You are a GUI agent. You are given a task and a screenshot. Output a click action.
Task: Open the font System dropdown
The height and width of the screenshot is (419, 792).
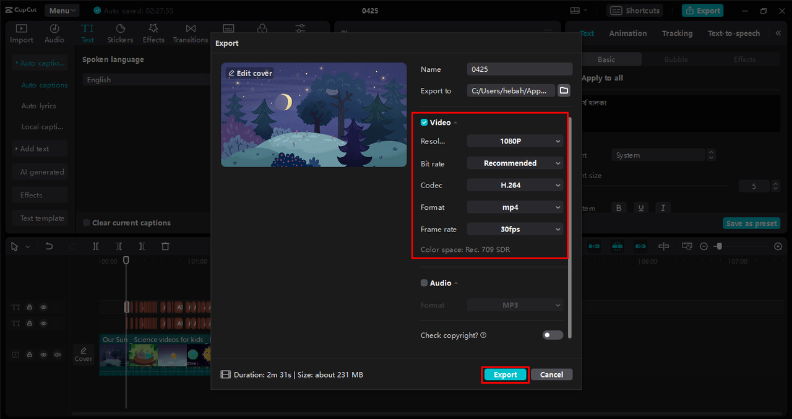click(659, 155)
